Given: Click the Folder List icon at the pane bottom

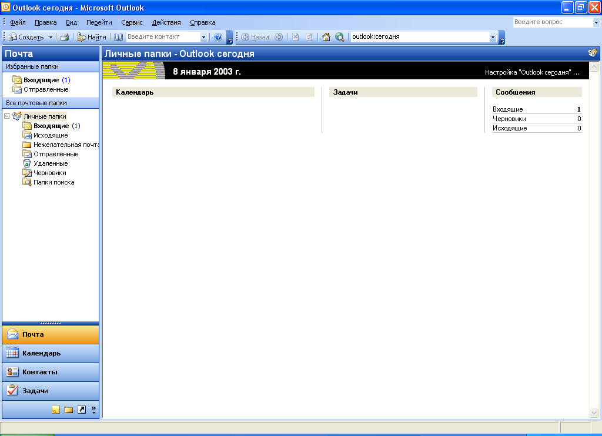Looking at the screenshot, I should coord(68,410).
